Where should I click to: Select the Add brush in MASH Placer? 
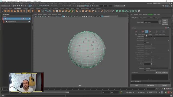136,32
